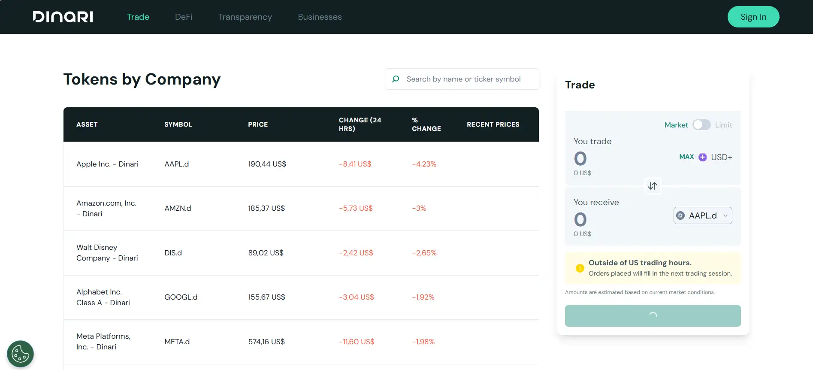The height and width of the screenshot is (370, 813).
Task: Click the loading spinner on trade button
Action: point(653,315)
